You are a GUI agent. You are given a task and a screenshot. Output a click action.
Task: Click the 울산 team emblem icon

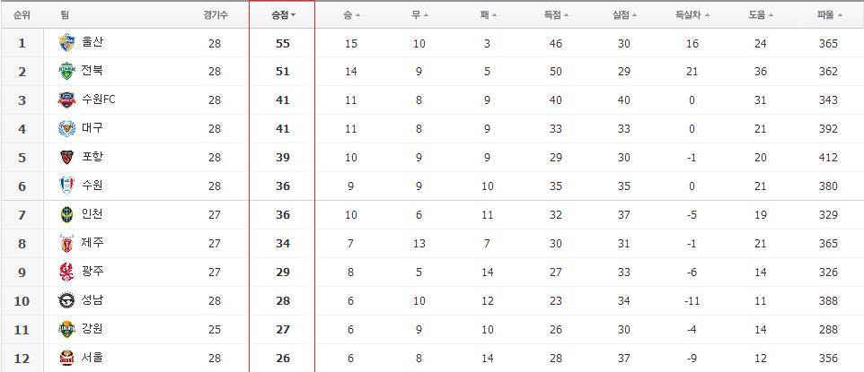[66, 43]
